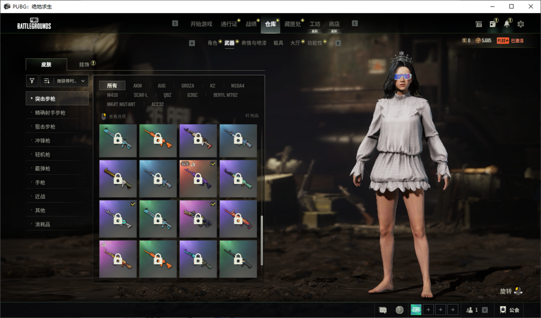Open the chat bubble icon
541x318 pixels.
click(383, 310)
